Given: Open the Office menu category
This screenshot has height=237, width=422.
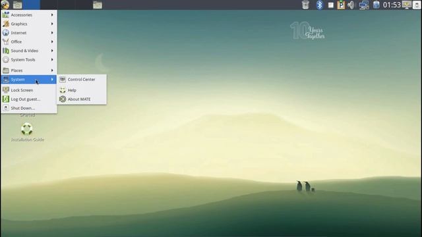Looking at the screenshot, I should (29, 41).
